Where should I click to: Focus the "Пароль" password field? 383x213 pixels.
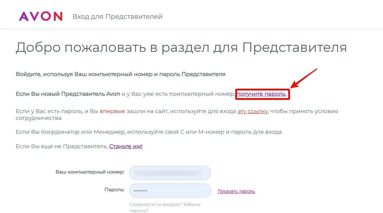click(x=170, y=191)
